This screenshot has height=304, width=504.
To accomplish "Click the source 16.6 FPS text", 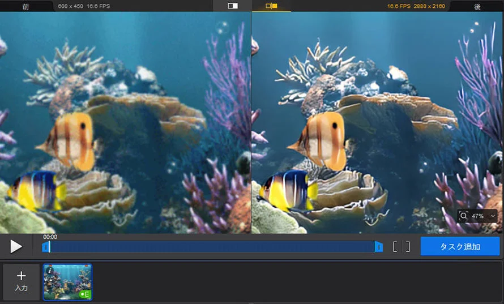I will coord(99,6).
